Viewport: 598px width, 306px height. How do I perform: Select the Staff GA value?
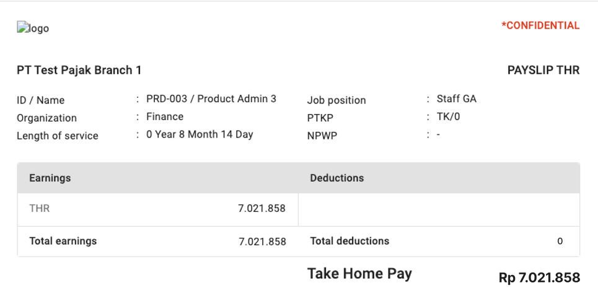click(x=457, y=98)
